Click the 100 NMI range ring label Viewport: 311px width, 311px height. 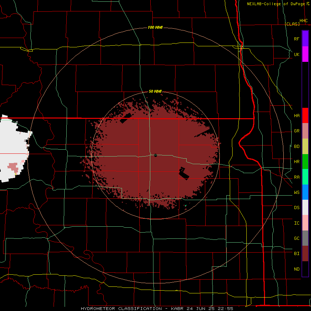[x=155, y=27]
